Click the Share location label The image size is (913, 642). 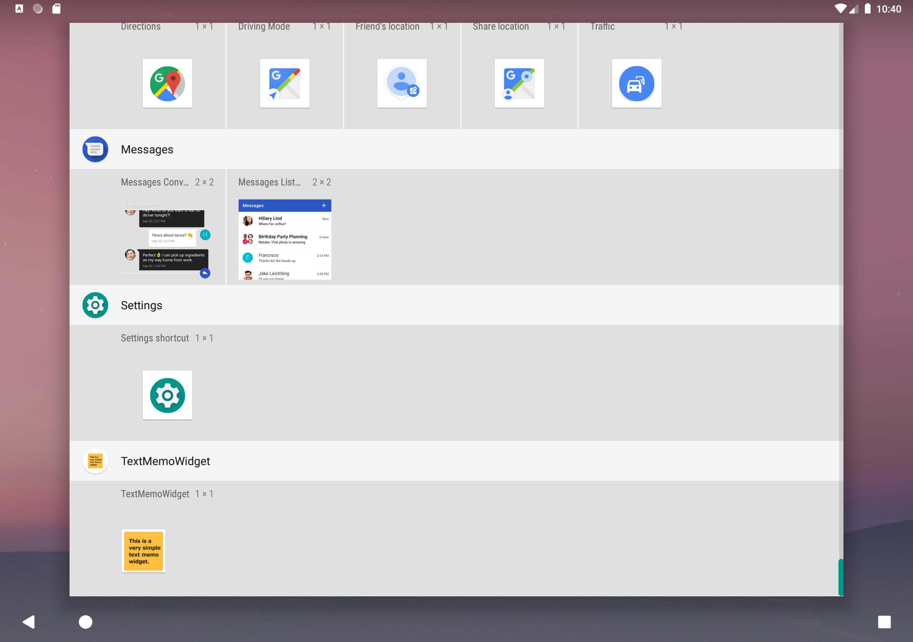point(501,27)
